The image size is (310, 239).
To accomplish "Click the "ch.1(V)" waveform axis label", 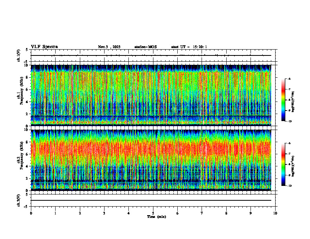I will (19, 55).
